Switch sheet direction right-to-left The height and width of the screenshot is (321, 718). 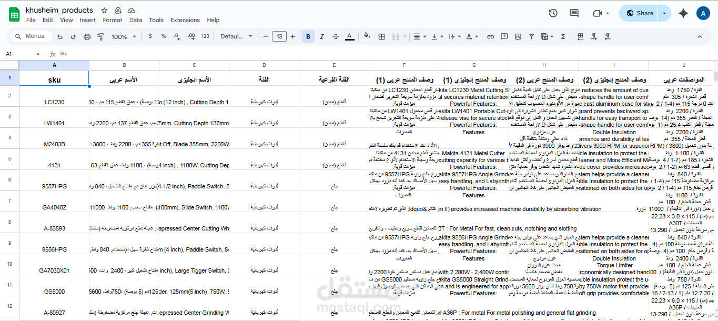581,36
